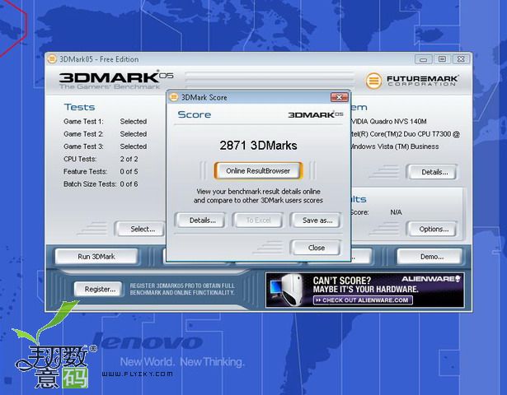Select the Game Test 2: label
This screenshot has width=507, height=395.
coord(83,134)
